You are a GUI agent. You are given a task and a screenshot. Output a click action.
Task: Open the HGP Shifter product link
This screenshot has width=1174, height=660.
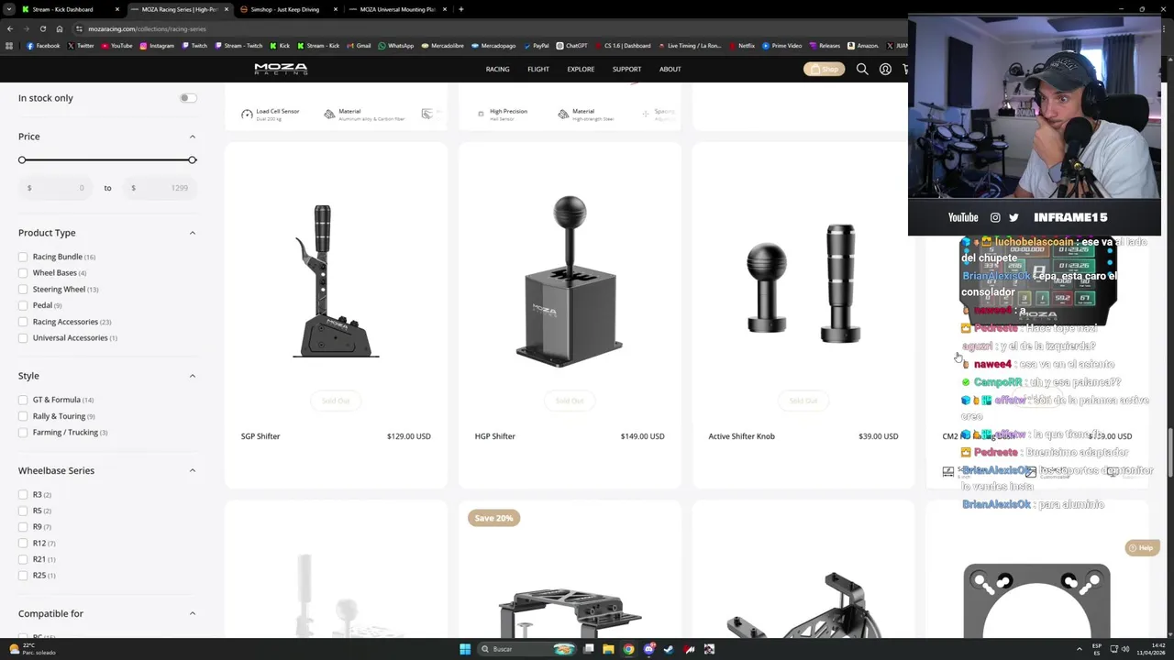(495, 436)
